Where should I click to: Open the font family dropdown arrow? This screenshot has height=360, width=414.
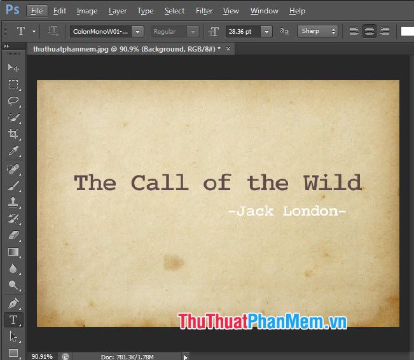(x=137, y=32)
